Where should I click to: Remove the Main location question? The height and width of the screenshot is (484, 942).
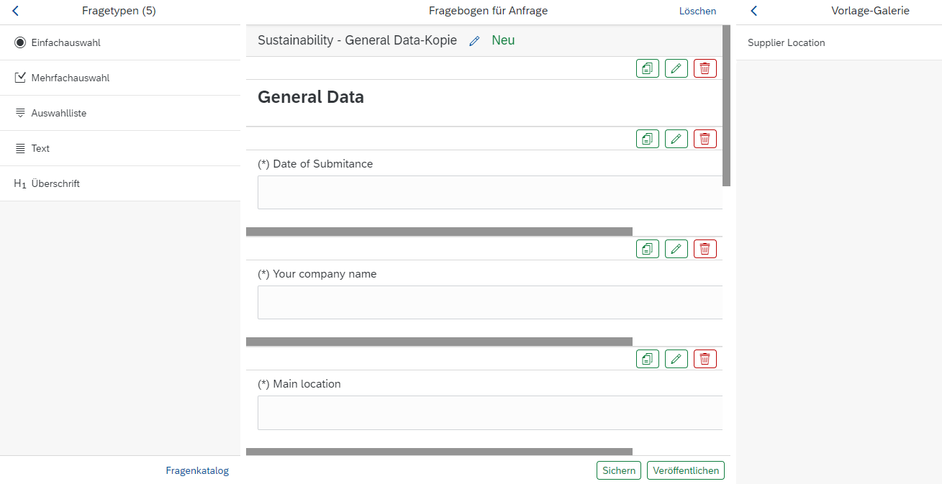(x=705, y=359)
